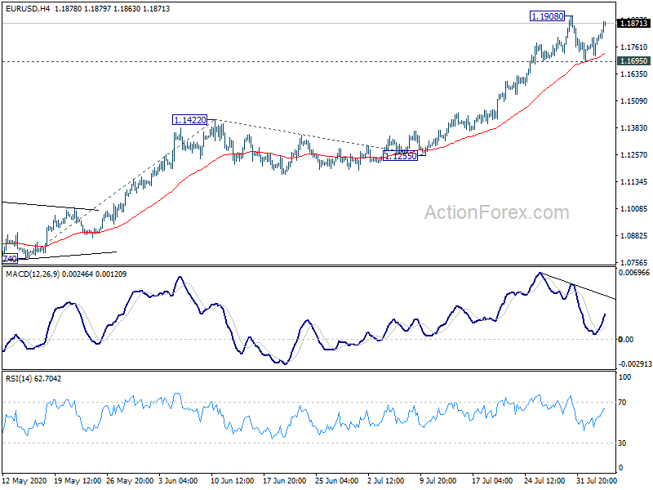Click the 31 Jul 20:00 time label
The width and height of the screenshot is (653, 490).
(x=597, y=481)
